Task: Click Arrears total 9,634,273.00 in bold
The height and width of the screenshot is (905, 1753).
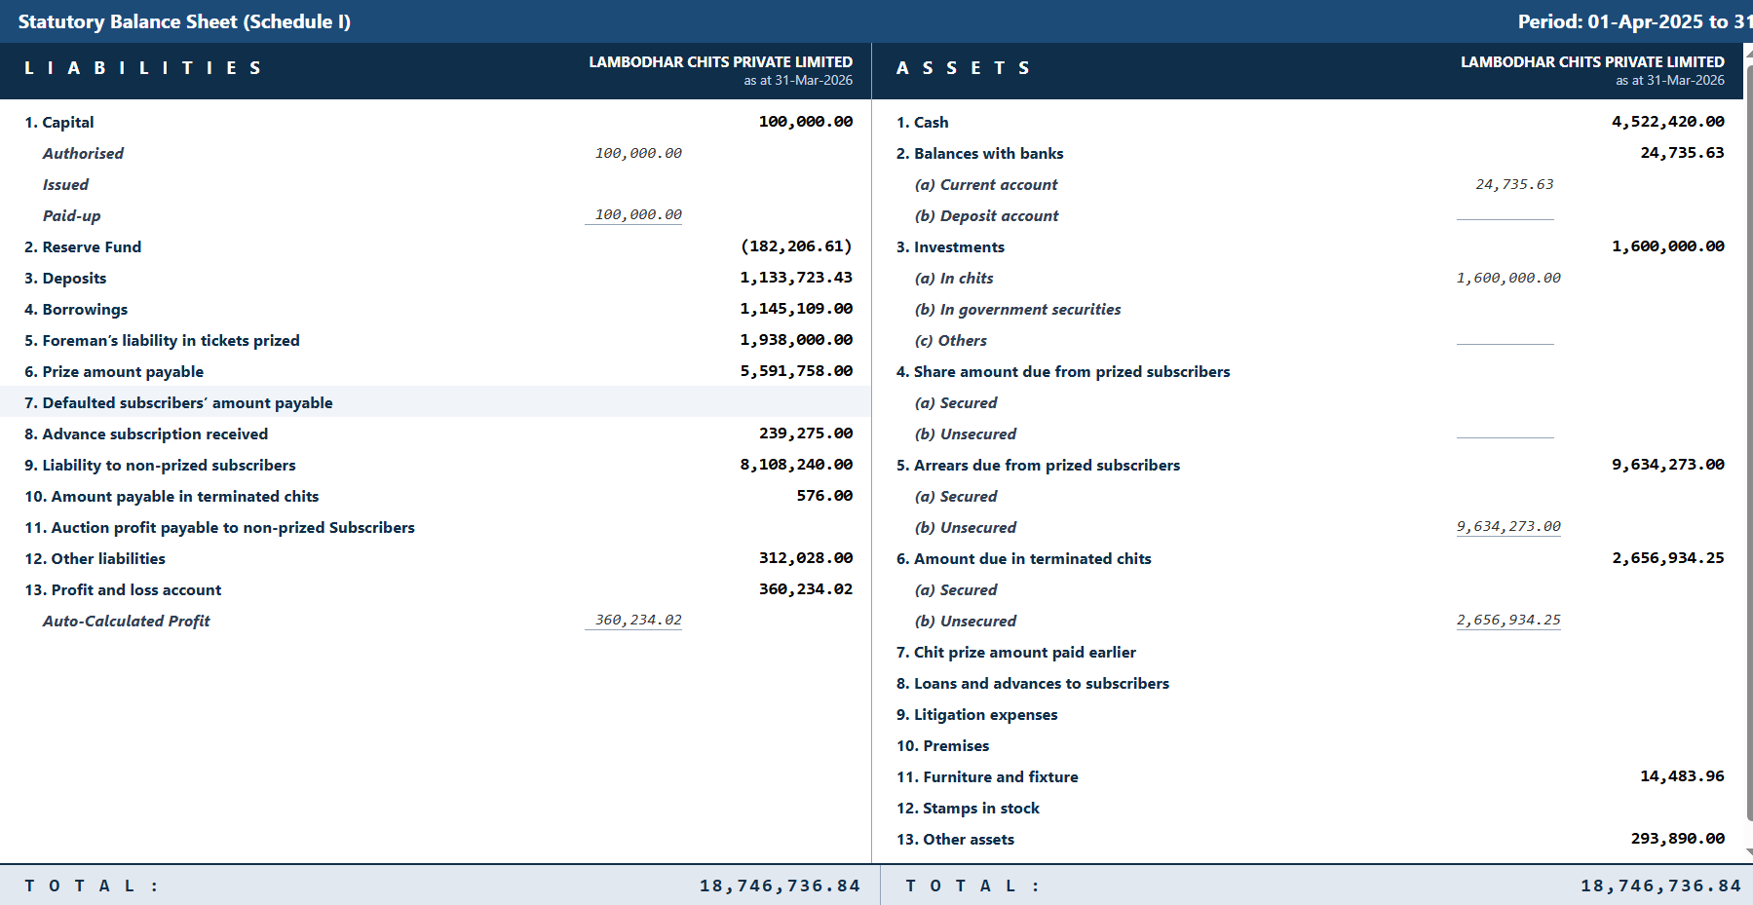Action: 1667,465
